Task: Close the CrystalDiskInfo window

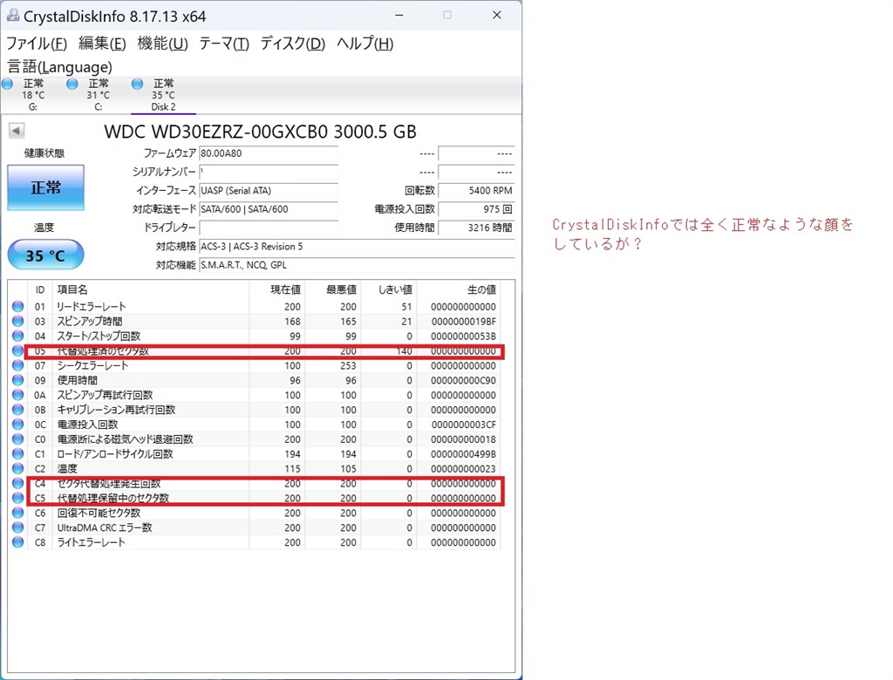Action: (x=496, y=16)
